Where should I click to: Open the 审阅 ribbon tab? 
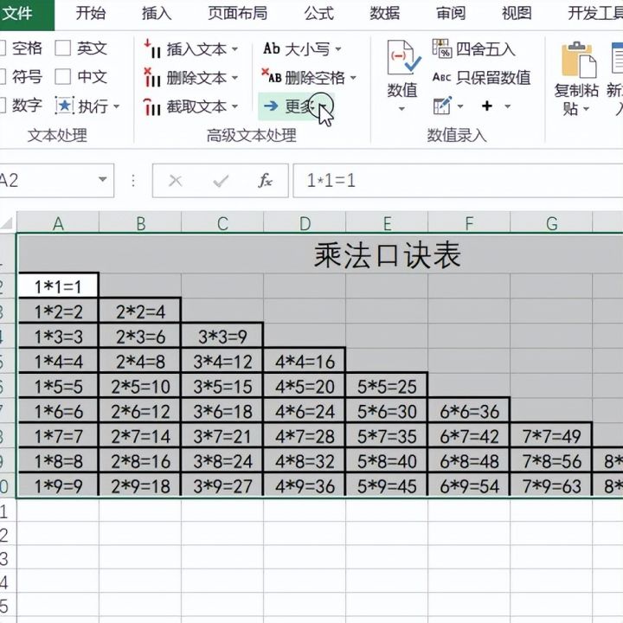coord(451,14)
